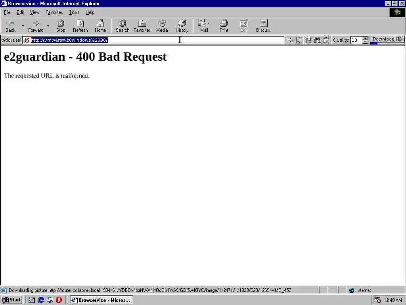Image resolution: width=406 pixels, height=305 pixels.
Task: Click the binoculars find icon
Action: coord(317,40)
